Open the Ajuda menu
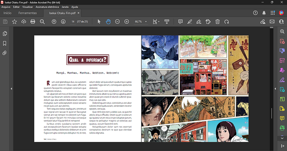The image size is (287, 151). pyautogui.click(x=75, y=7)
